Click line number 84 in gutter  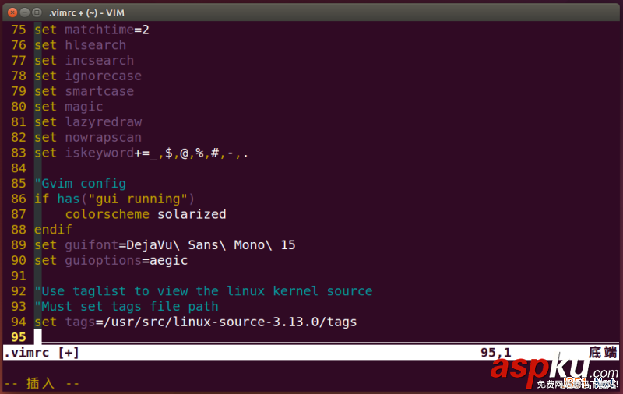tap(18, 168)
